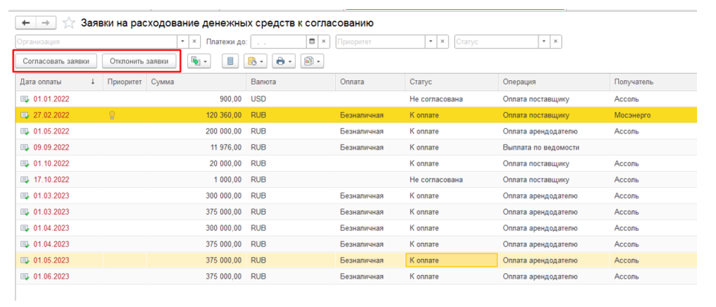
Task: Click document icon of 01.04.2023 300 000,00 row
Action: tap(24, 228)
